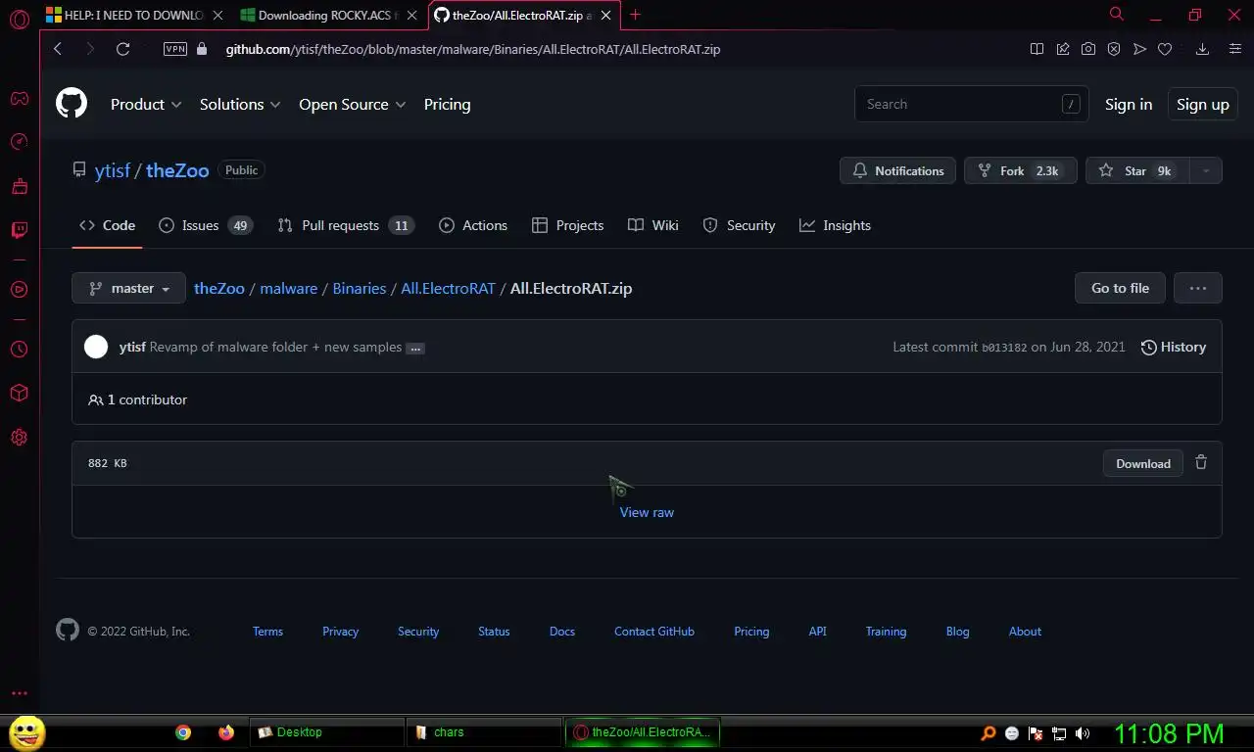Open the master branch selector
The height and width of the screenshot is (752, 1254).
pyautogui.click(x=128, y=288)
